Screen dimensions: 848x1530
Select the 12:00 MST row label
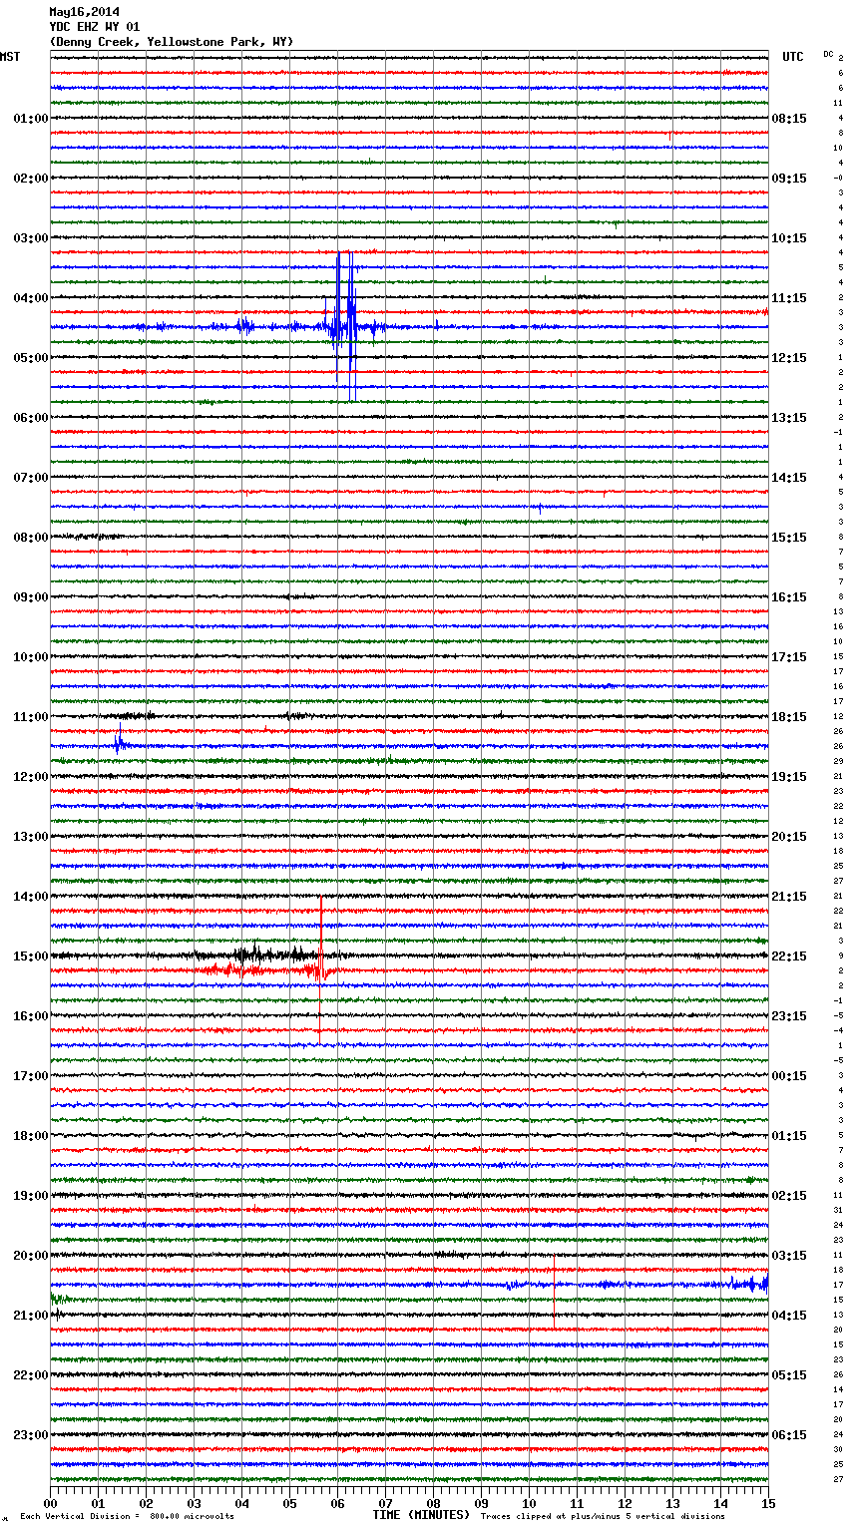[31, 776]
